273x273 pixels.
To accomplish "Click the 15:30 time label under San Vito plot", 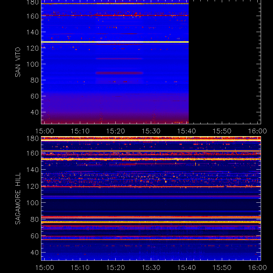I will click(151, 131).
